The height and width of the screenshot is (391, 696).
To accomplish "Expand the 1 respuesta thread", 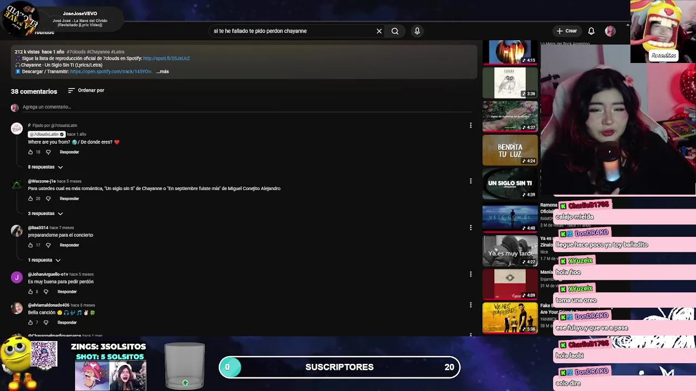I will tap(45, 260).
